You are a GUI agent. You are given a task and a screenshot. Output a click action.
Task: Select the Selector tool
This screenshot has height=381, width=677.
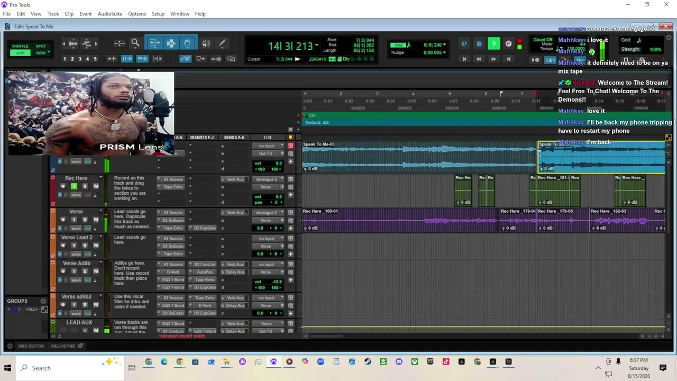[x=171, y=43]
